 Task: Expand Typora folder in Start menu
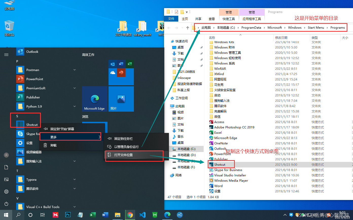click(75, 179)
